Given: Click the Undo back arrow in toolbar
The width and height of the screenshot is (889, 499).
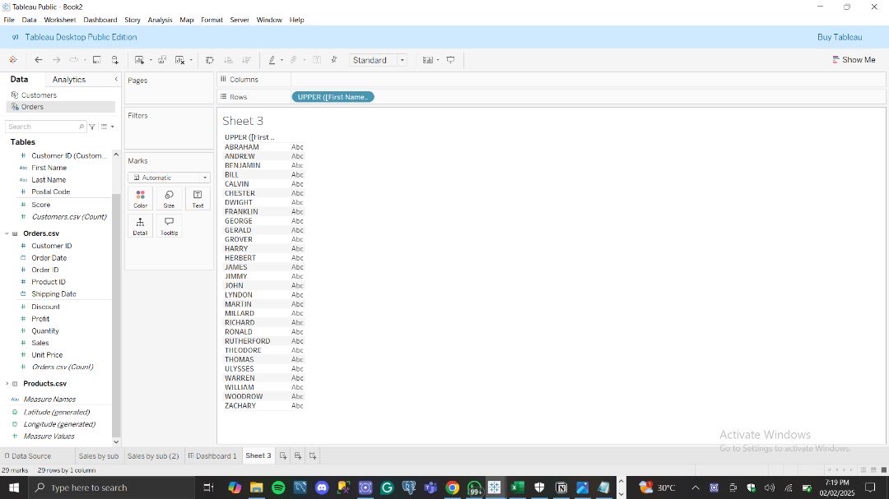Looking at the screenshot, I should point(38,59).
